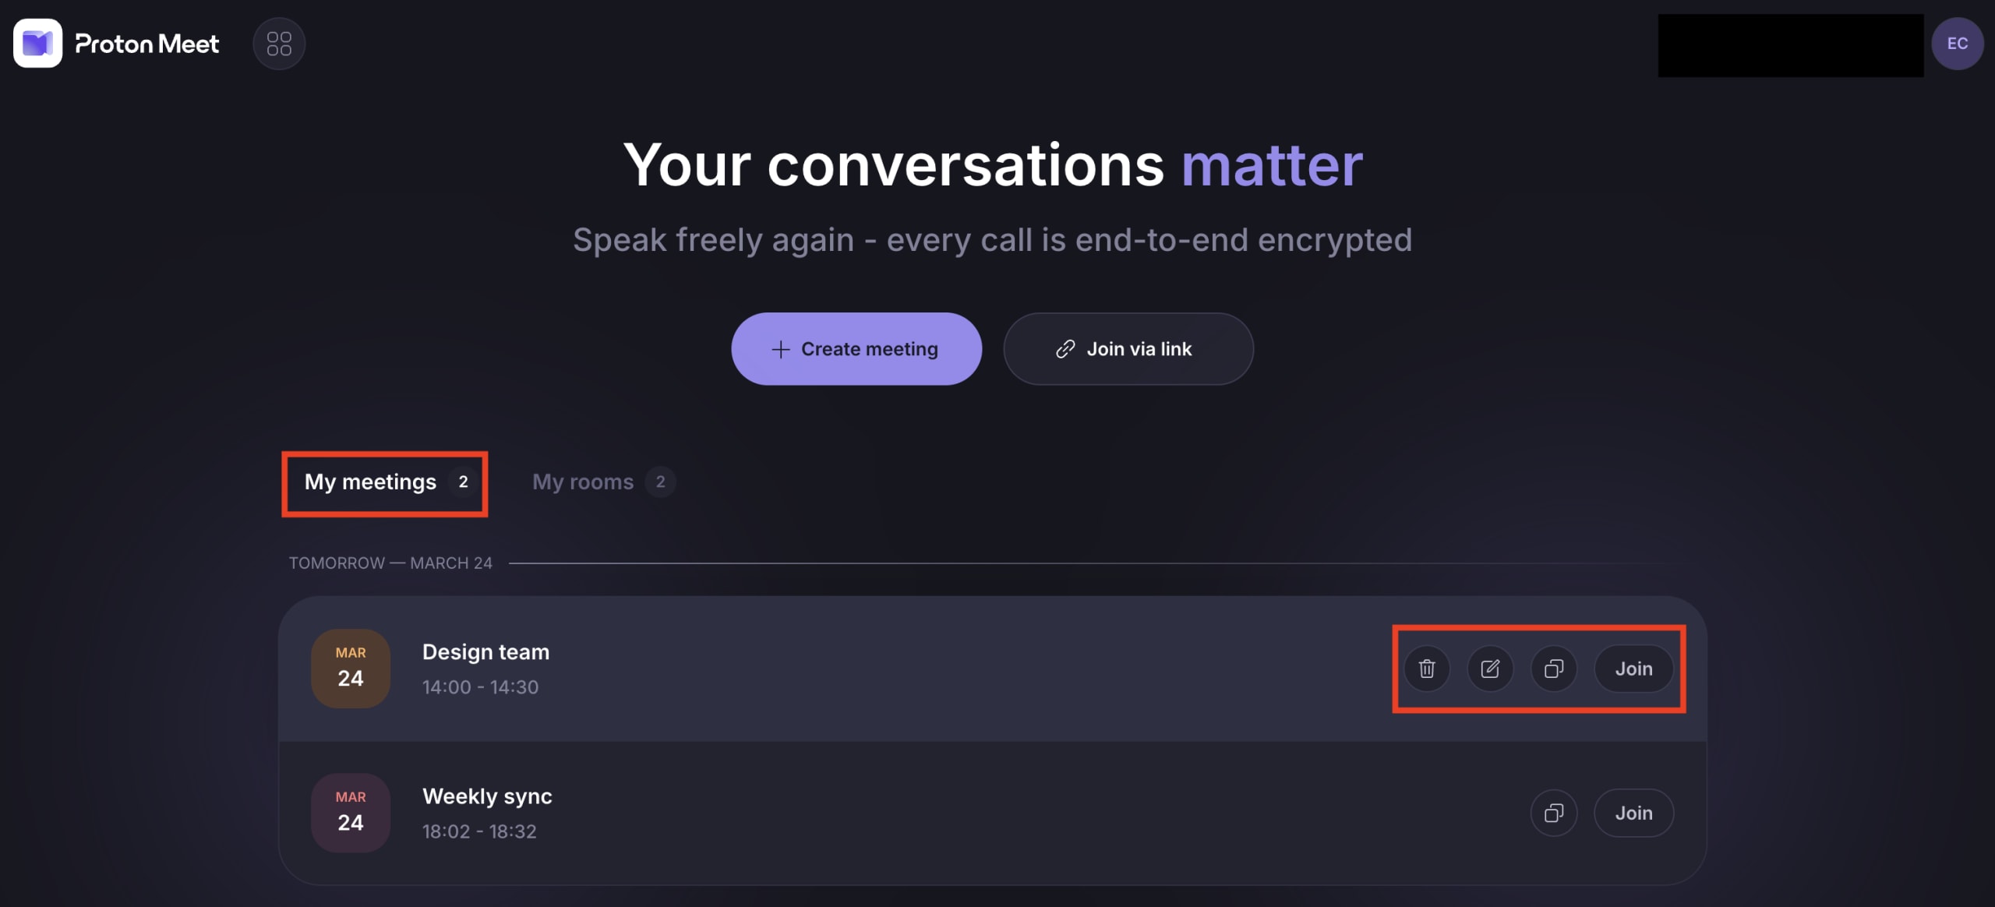
Task: Edit the Design team meeting
Action: click(x=1490, y=669)
